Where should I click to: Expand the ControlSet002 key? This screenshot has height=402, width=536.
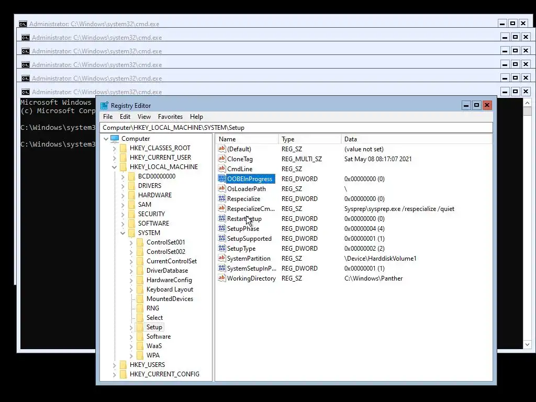pos(131,252)
